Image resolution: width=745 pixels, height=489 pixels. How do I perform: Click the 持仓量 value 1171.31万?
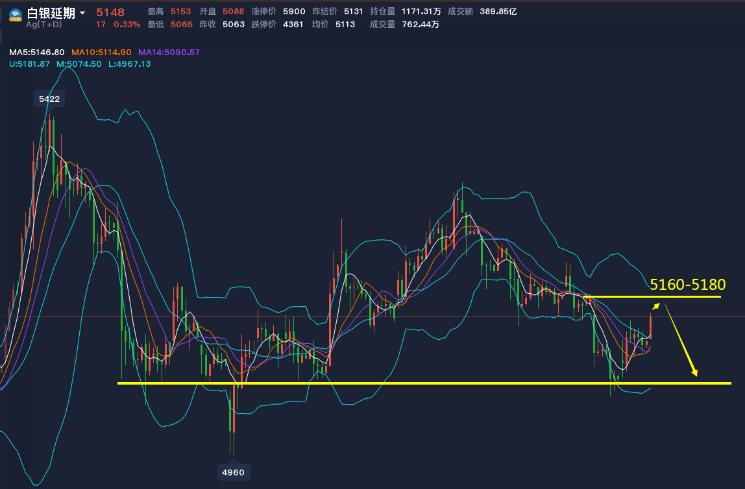click(x=421, y=12)
